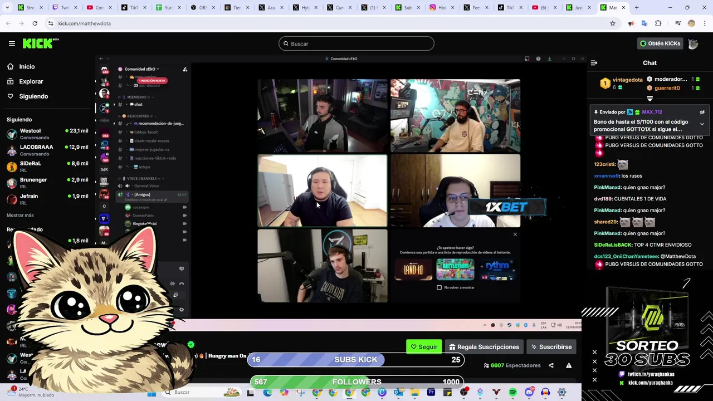The height and width of the screenshot is (401, 713).
Task: Bookmark this page with star icon
Action: click(613, 23)
